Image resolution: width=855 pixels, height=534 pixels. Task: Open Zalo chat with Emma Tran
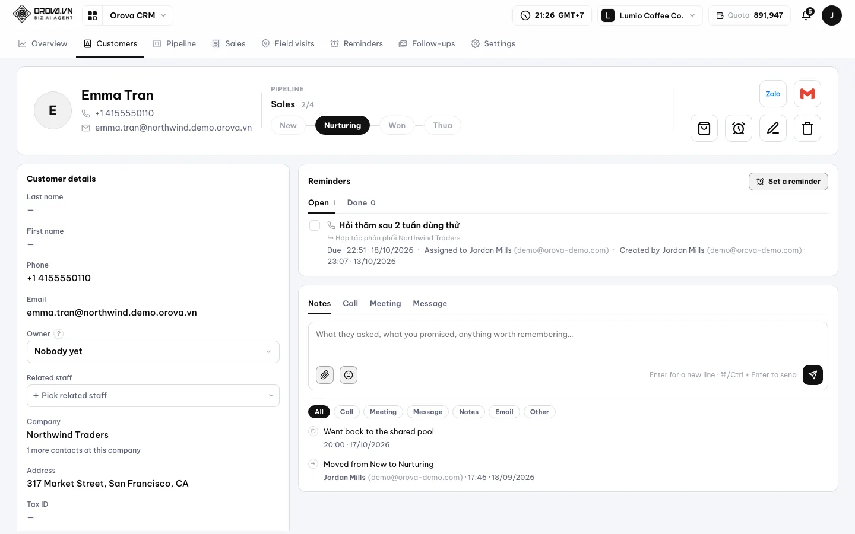773,94
